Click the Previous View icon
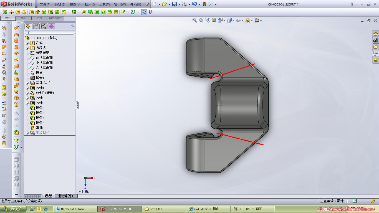Image resolution: width=379 pixels, height=213 pixels. (208, 20)
